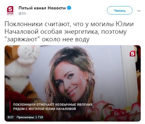This screenshot has height=124, width=145.
Task: Click the caption line РЯДОМ С МОГИЛОЙ ЮЛИИ НАЧАЛОВОЙ
Action: 44,109
